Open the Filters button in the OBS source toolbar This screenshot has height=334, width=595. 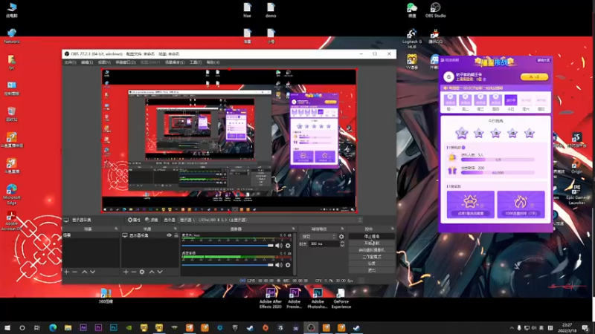coord(152,220)
